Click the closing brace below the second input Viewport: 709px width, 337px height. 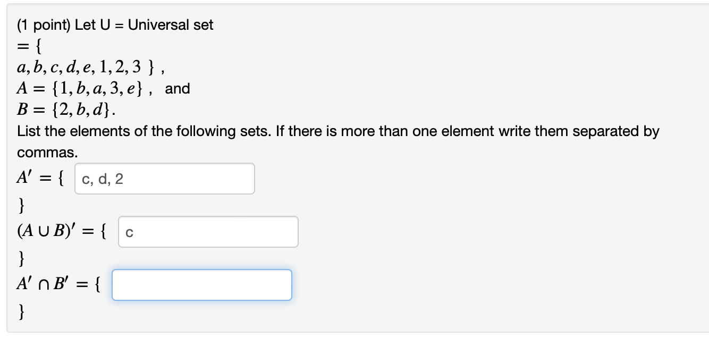21,258
